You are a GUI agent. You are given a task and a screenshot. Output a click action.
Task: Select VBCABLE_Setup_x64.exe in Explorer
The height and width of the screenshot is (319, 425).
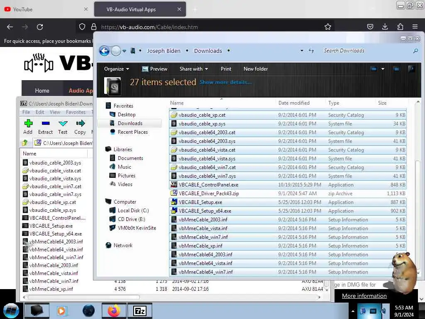(288, 211)
